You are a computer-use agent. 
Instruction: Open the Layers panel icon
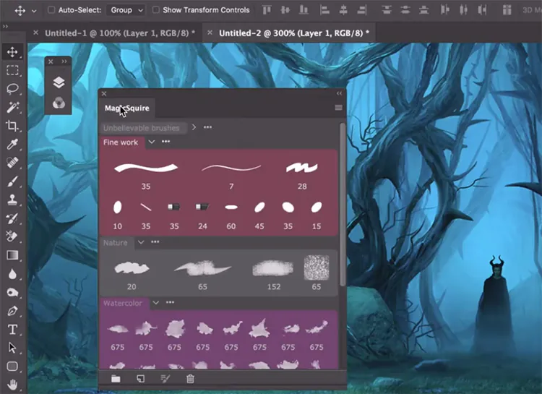pos(59,82)
